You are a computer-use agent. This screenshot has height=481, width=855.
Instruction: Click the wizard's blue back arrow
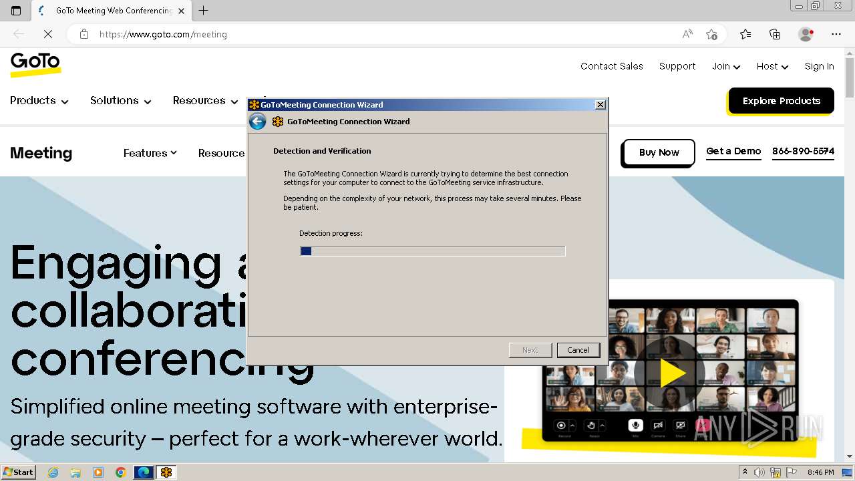[x=257, y=121]
